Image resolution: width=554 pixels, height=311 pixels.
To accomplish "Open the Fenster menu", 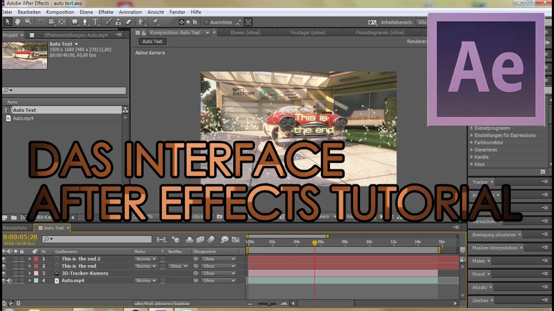I will (177, 12).
